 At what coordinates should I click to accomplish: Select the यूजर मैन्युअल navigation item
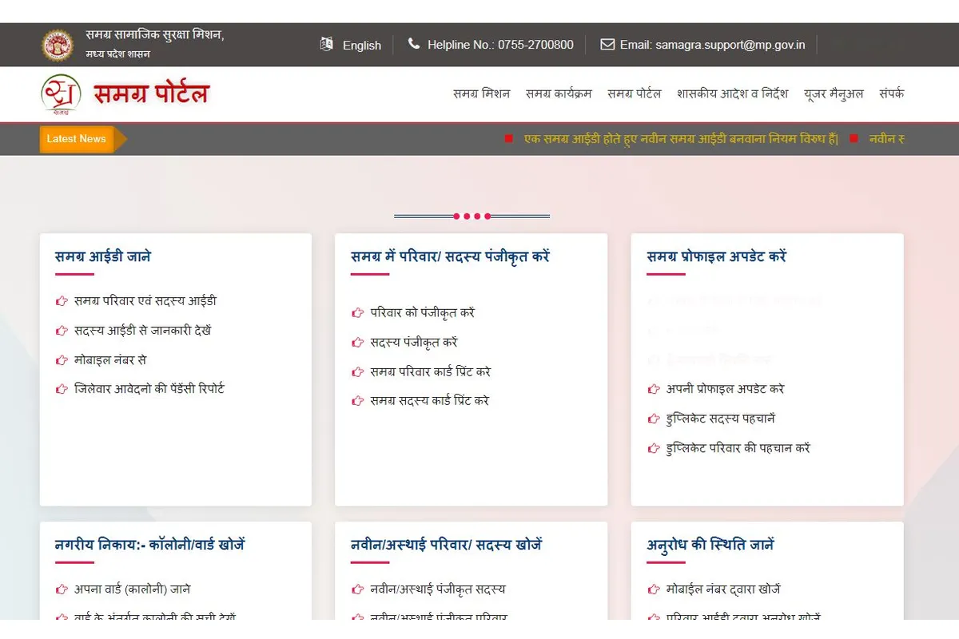click(x=833, y=93)
